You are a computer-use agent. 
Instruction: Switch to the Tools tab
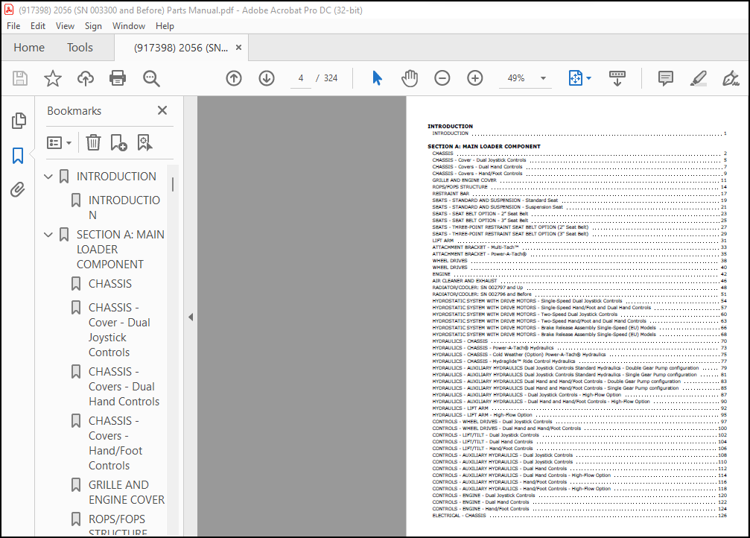(x=80, y=48)
